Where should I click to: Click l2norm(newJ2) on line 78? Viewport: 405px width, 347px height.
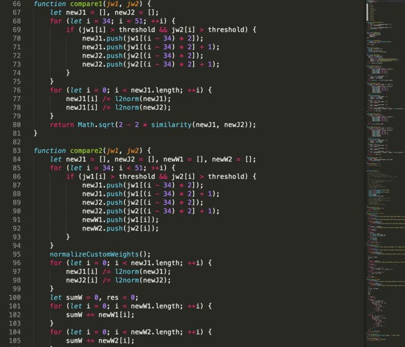(x=141, y=107)
